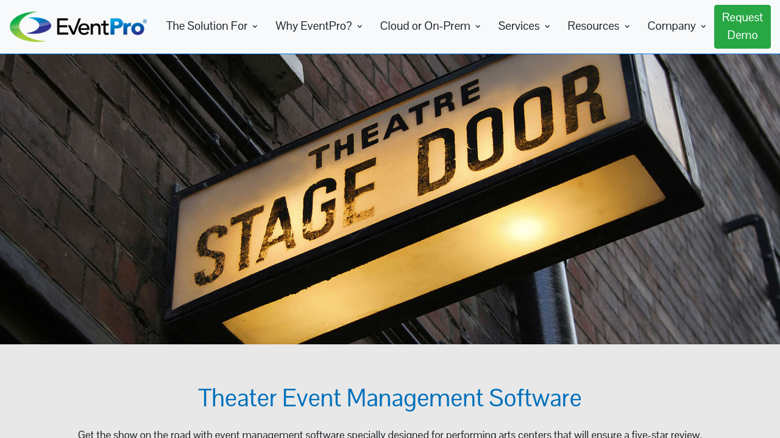Open the Company menu
Screen dimensions: 780x438
(x=672, y=26)
